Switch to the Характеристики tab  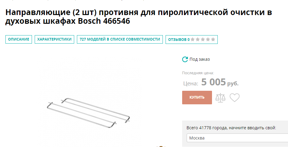[x=54, y=39]
